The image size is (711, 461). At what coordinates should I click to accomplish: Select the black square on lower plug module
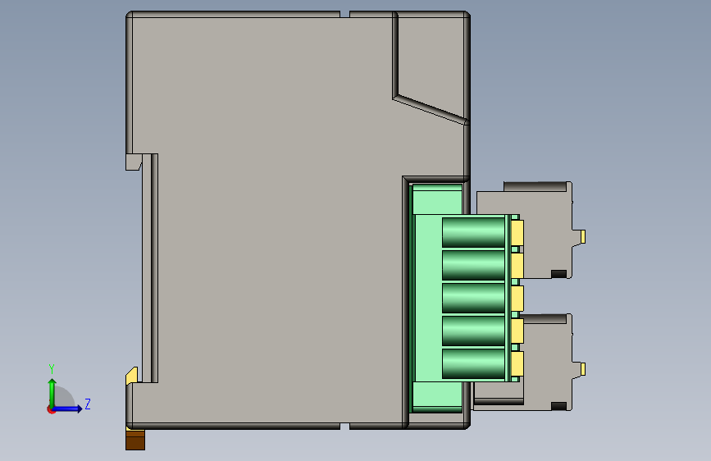click(558, 406)
